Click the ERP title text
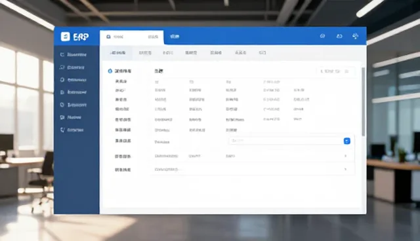Image resolution: width=420 pixels, height=241 pixels. (x=81, y=37)
